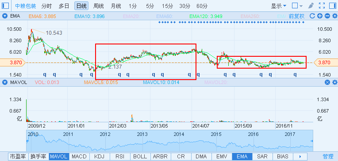The image size is (338, 161).
Task: Close the MAVOL panel
Action: click(327, 82)
